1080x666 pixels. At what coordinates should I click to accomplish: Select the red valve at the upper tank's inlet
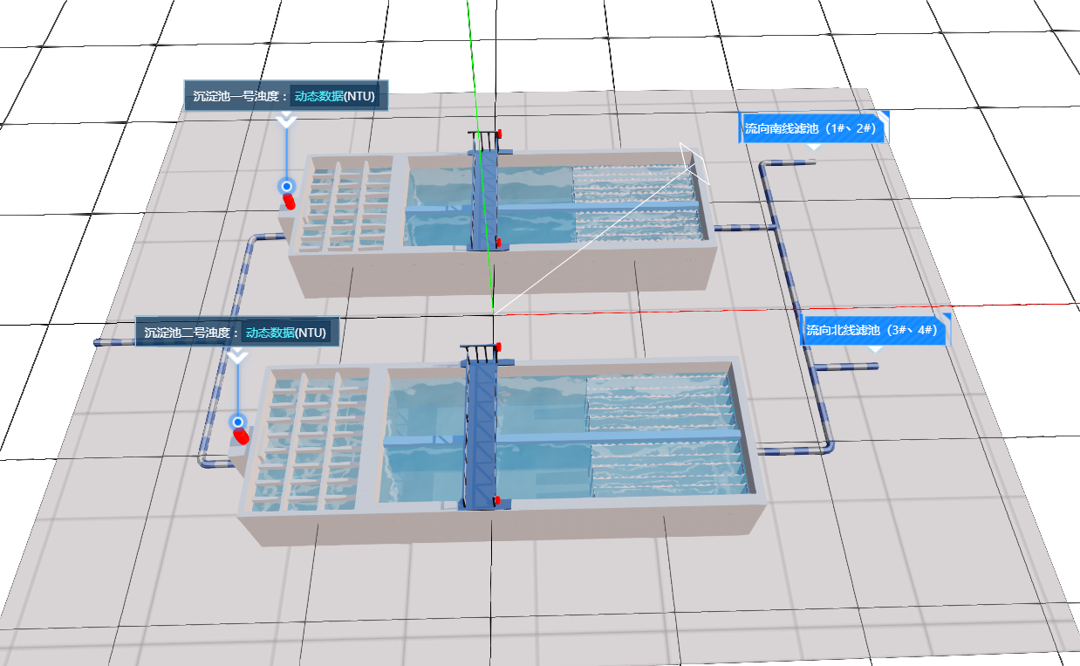coord(288,202)
